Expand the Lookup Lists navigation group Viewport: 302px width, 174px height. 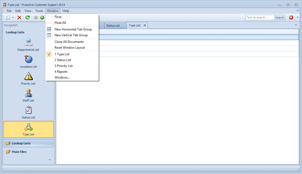point(29,143)
